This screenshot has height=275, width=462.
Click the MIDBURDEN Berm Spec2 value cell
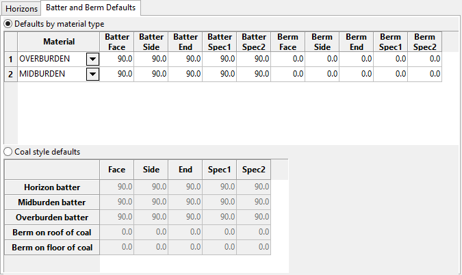425,74
